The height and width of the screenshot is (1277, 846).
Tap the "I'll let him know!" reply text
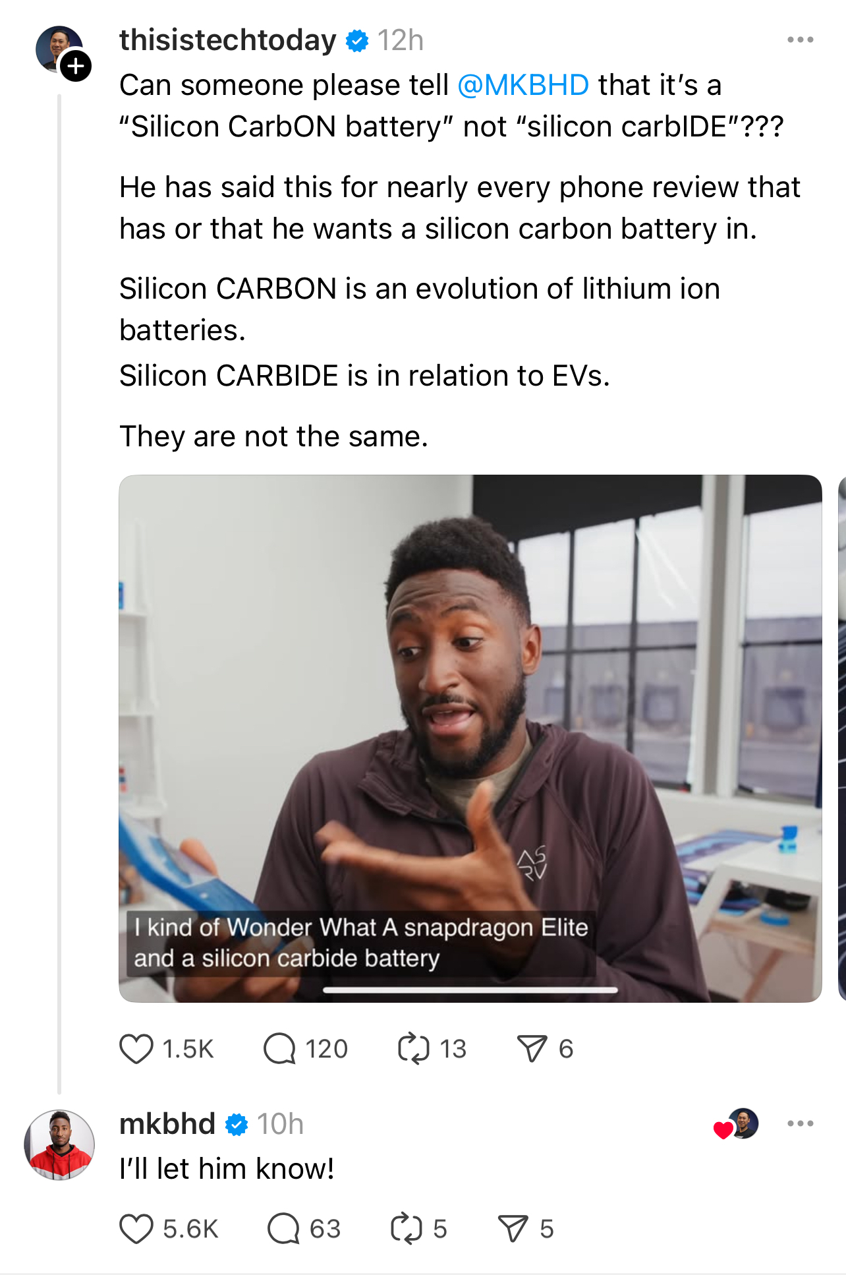tap(227, 1169)
